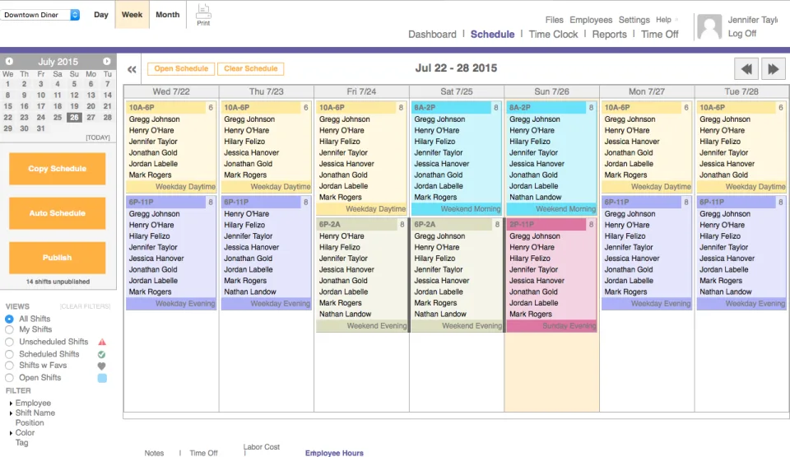Go to previous week arrow
This screenshot has height=457, width=790.
(x=746, y=68)
